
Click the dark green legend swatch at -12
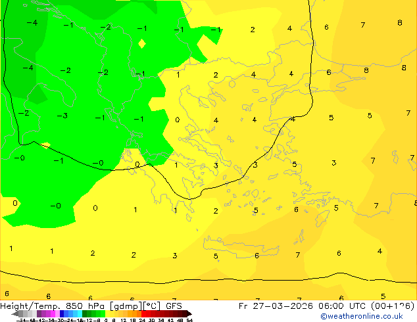click(x=85, y=313)
